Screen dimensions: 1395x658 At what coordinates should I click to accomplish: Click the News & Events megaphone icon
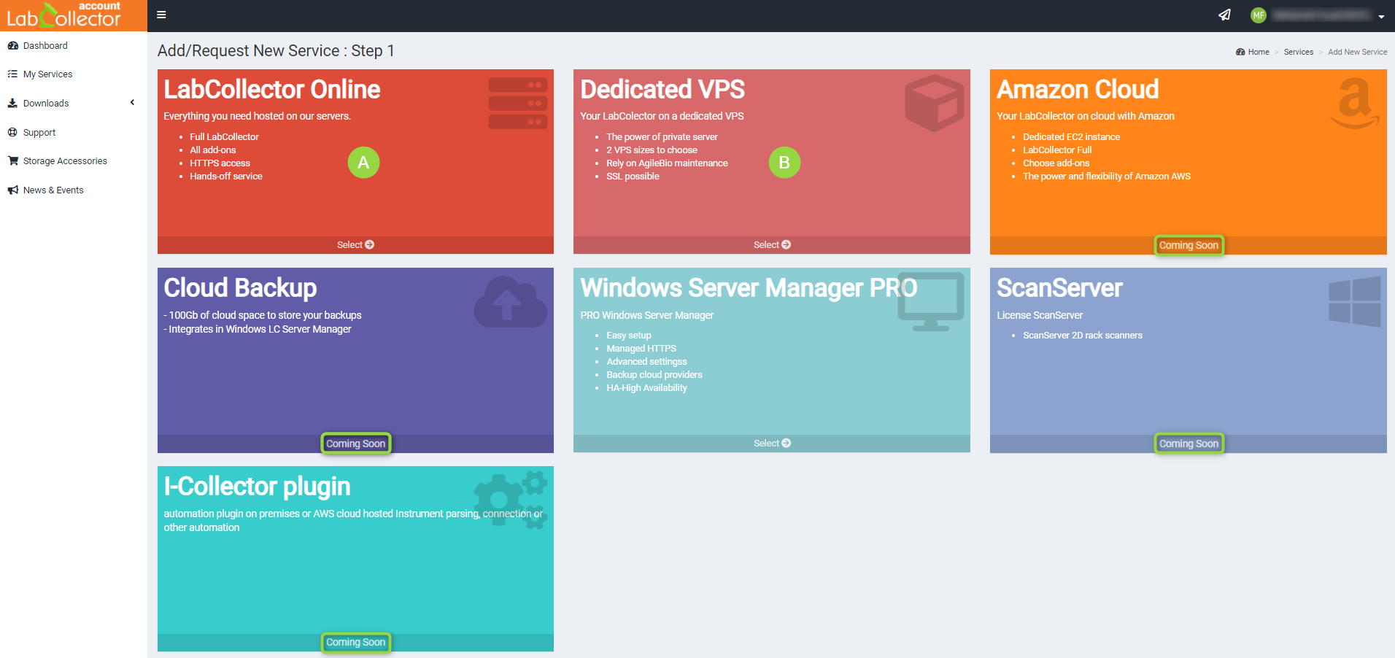12,190
